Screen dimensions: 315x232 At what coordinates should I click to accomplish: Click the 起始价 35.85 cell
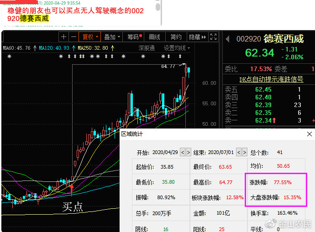(x=161, y=166)
